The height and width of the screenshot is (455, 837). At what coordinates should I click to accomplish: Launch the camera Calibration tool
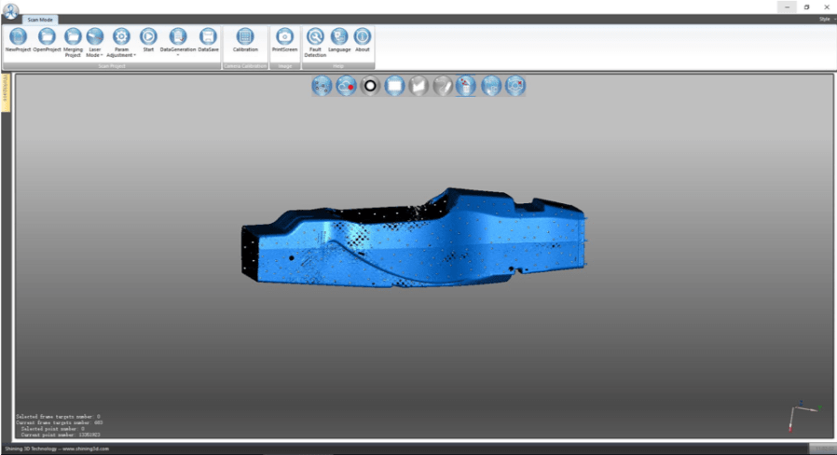[245, 37]
